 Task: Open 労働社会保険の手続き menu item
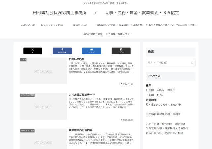158,25
